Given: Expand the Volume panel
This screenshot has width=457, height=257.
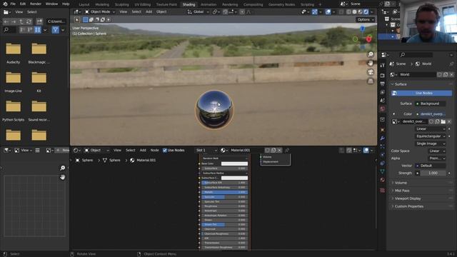Looking at the screenshot, I should tap(401, 183).
